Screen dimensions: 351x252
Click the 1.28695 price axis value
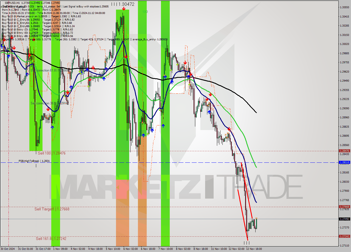[x=344, y=136]
